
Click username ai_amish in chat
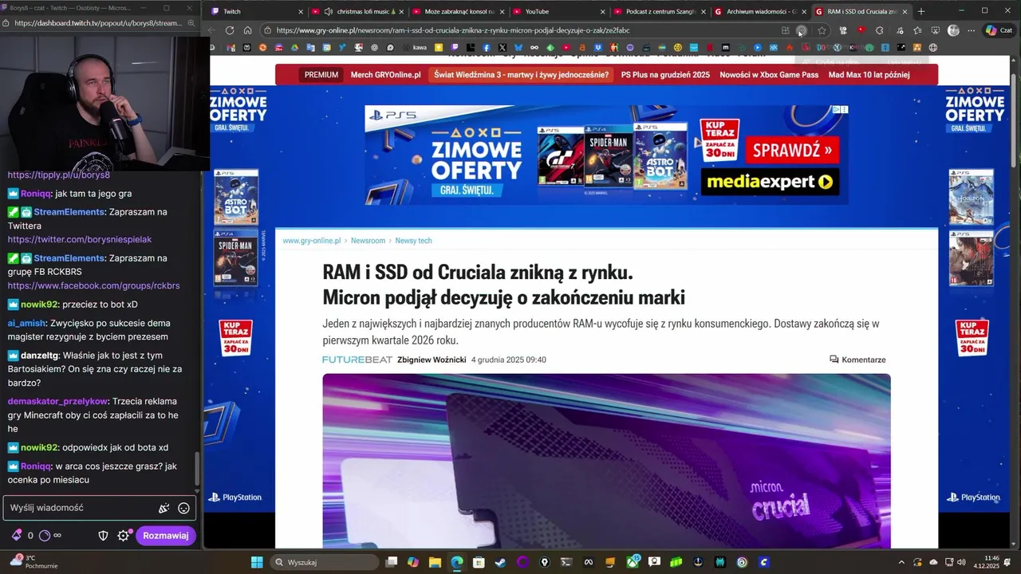[x=26, y=323]
